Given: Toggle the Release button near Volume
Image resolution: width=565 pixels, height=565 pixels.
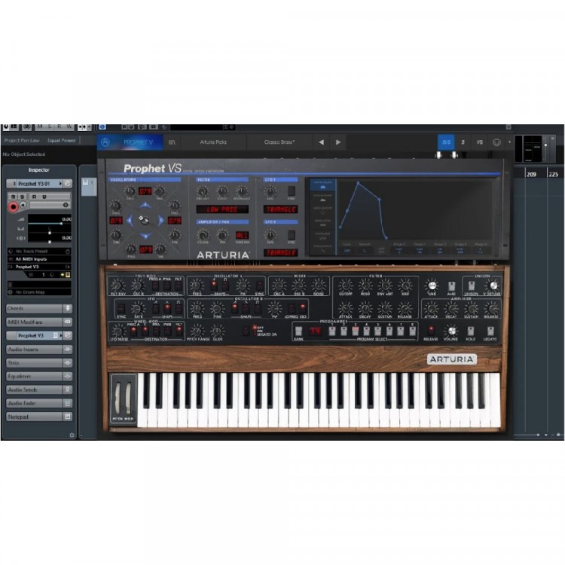Looking at the screenshot, I should [431, 330].
